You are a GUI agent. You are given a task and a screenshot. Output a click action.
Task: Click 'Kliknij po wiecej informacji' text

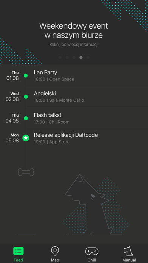[x=74, y=45]
